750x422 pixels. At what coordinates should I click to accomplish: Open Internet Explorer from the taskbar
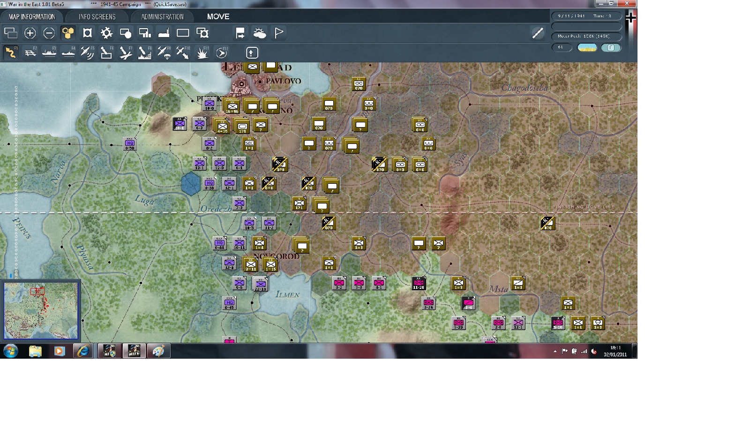coord(83,351)
